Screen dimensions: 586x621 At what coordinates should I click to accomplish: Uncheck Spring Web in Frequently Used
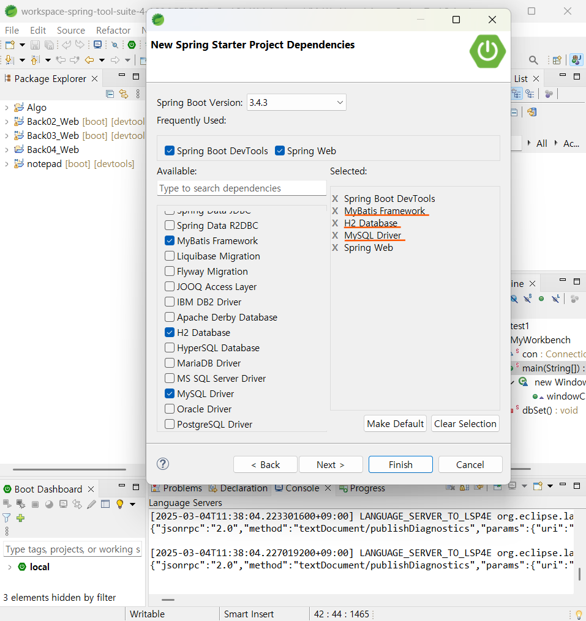(280, 151)
